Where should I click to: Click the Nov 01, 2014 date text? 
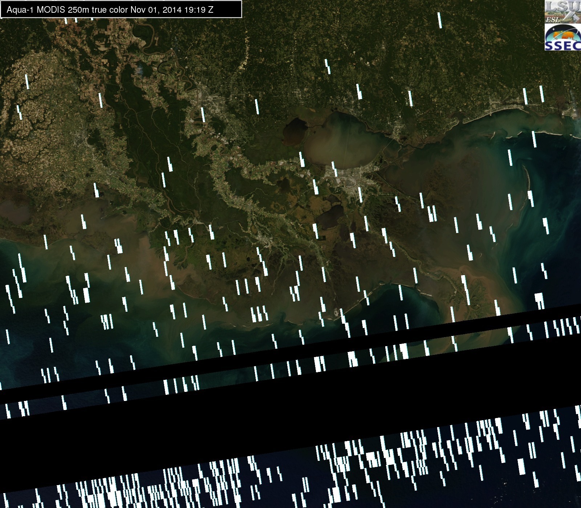point(156,10)
